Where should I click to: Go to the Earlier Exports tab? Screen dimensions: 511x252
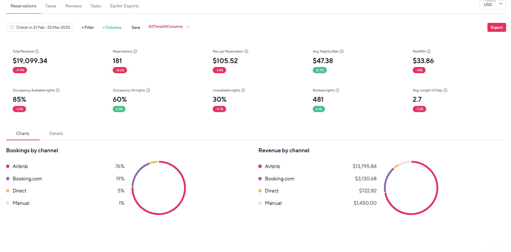point(124,6)
